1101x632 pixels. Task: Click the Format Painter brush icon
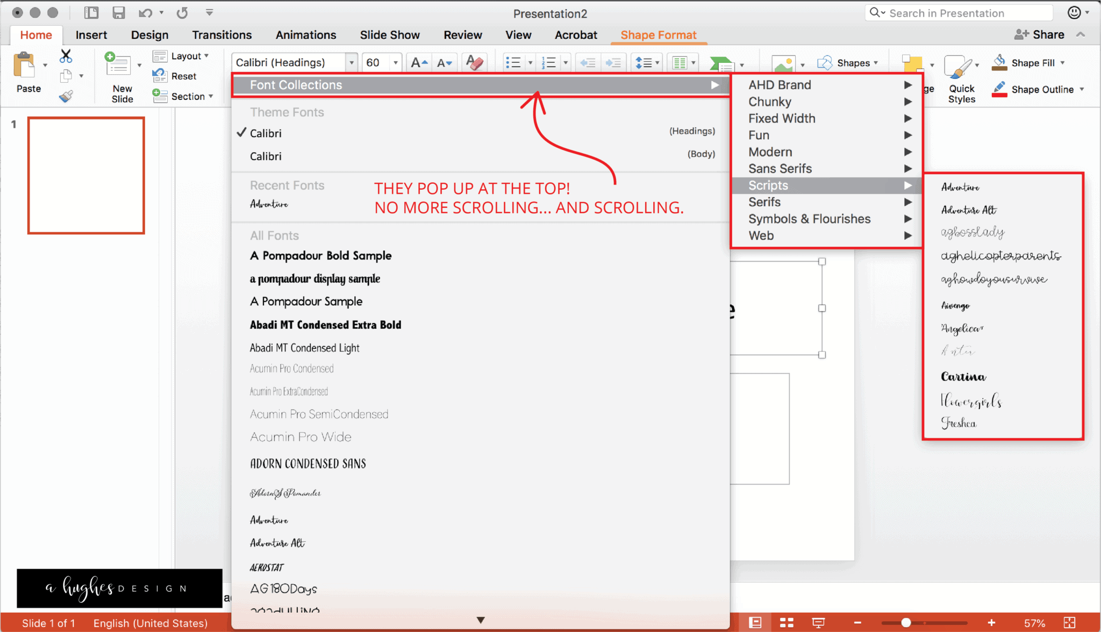coord(66,96)
